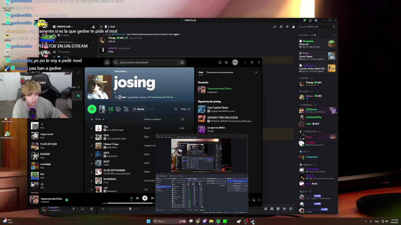Open Windows Start menu
Image resolution: width=401 pixels, height=225 pixels.
tap(148, 221)
